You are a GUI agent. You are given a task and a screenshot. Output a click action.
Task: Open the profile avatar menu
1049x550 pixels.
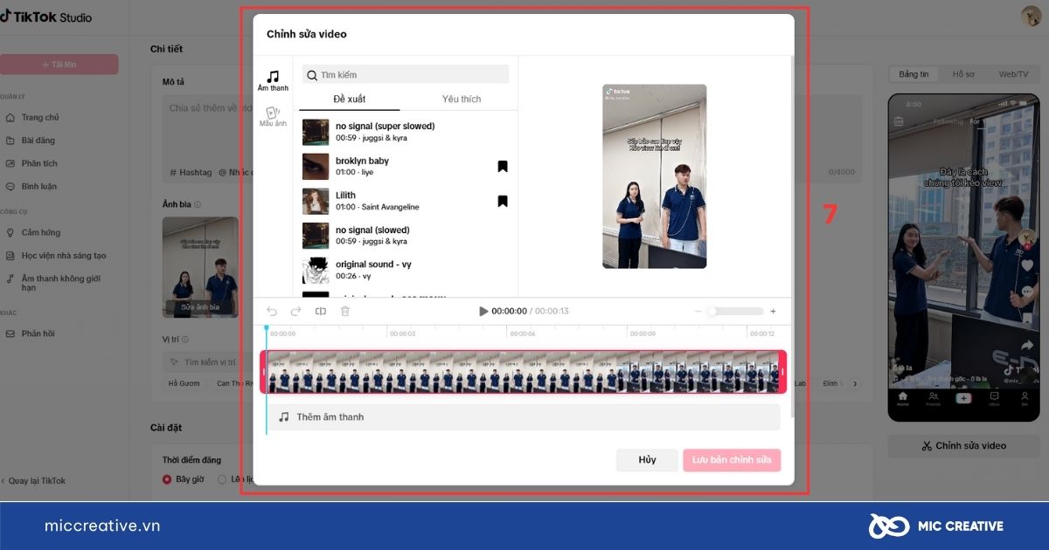tap(1031, 17)
